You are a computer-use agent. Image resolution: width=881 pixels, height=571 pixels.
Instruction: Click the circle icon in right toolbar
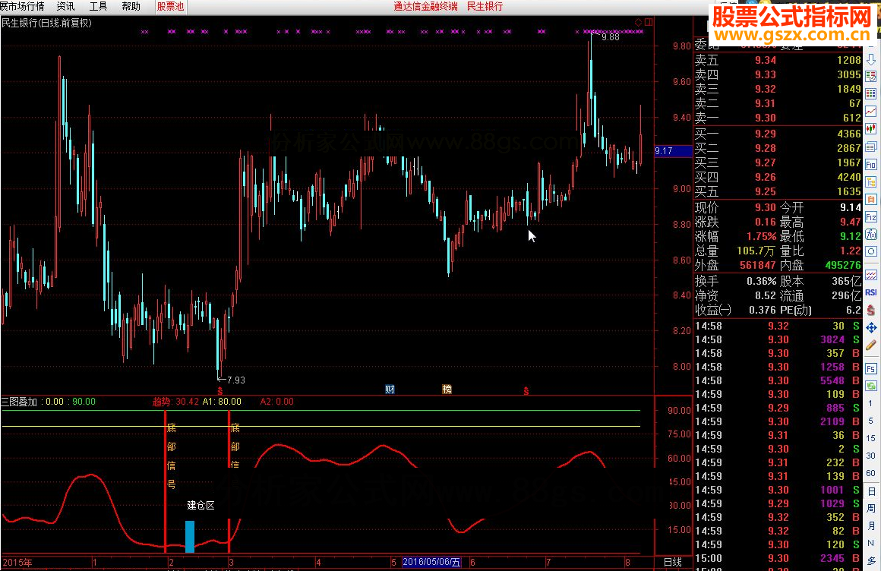tap(871, 251)
